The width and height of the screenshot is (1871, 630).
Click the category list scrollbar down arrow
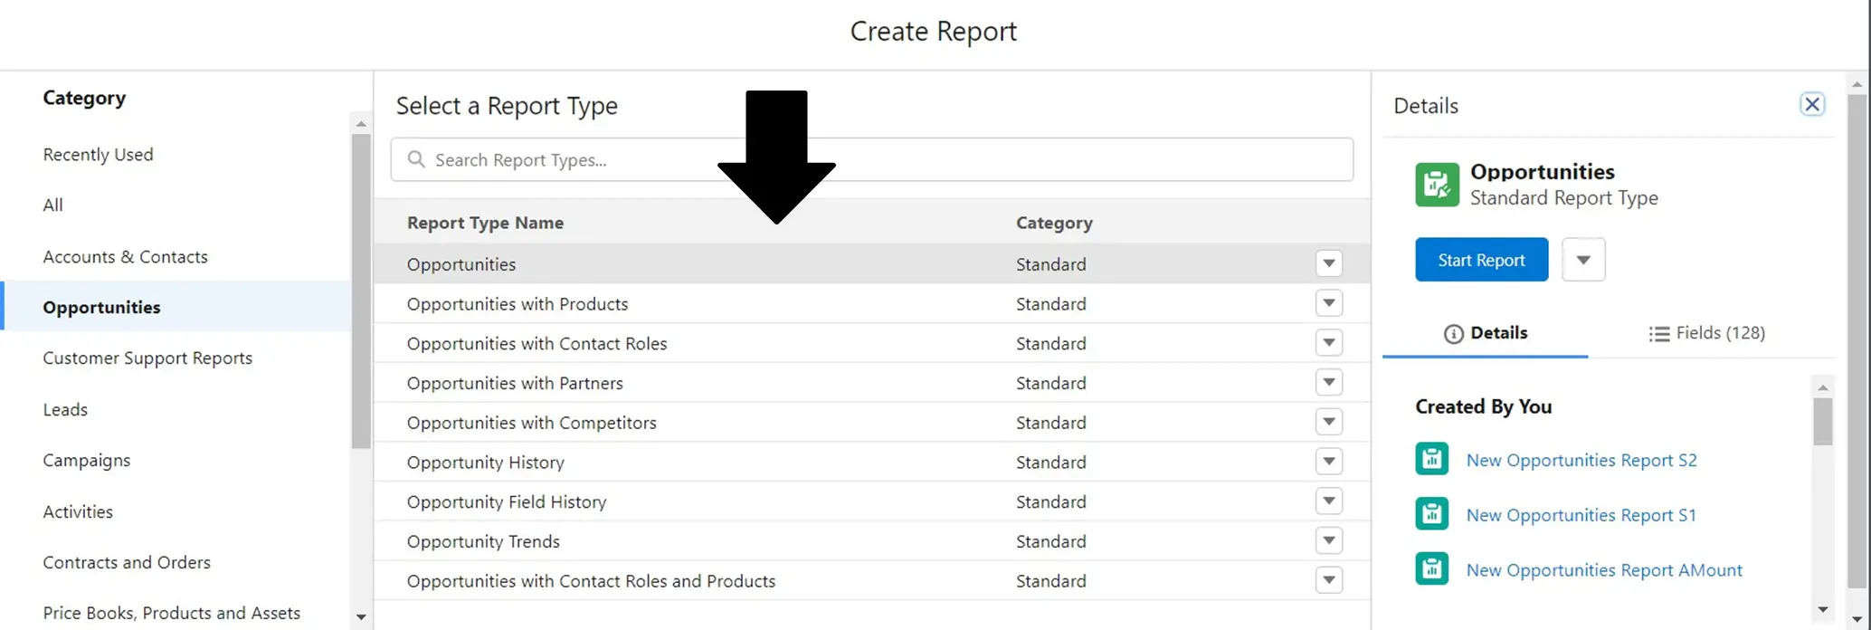[361, 617]
